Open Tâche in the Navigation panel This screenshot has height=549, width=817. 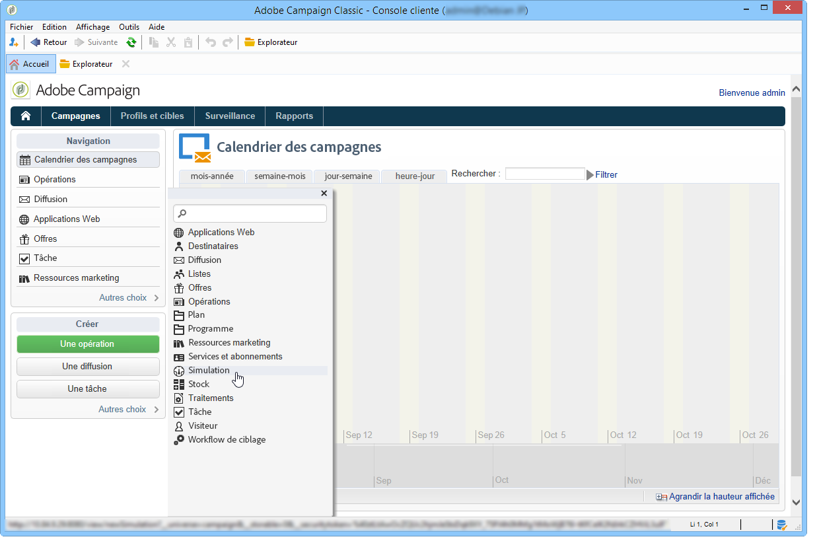coord(88,258)
